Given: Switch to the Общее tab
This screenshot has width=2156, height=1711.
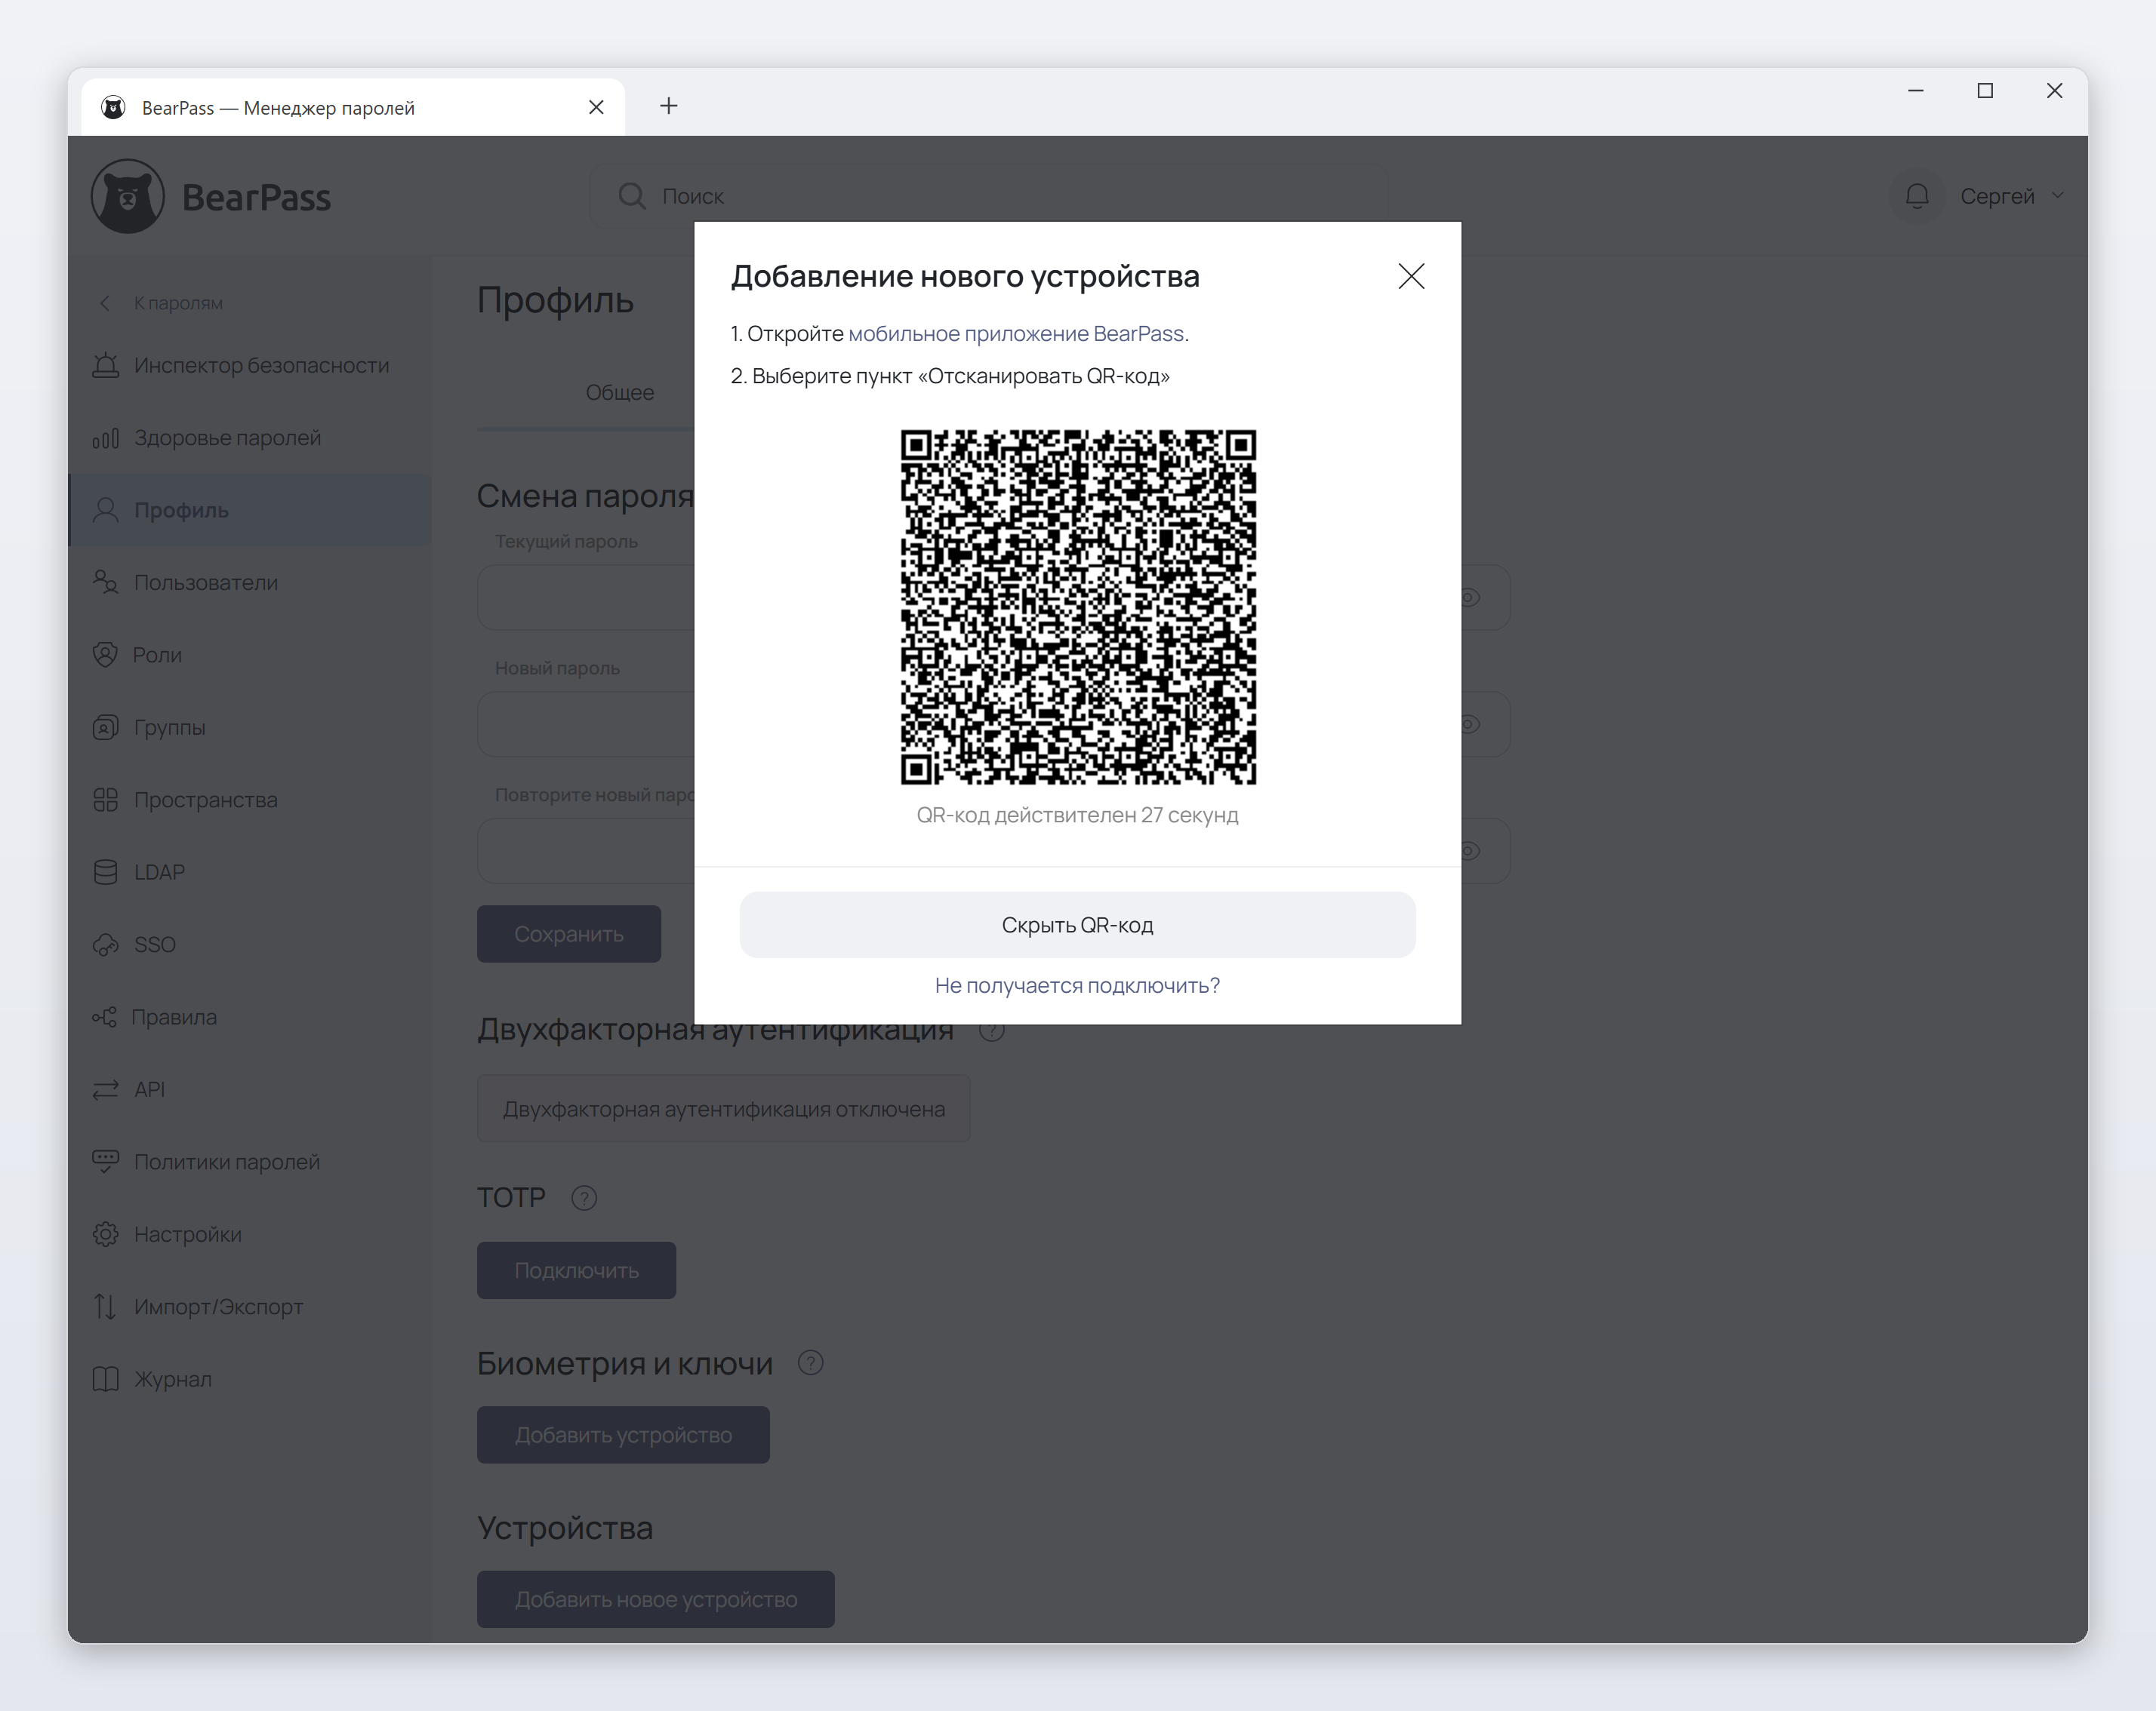Looking at the screenshot, I should pyautogui.click(x=620, y=392).
